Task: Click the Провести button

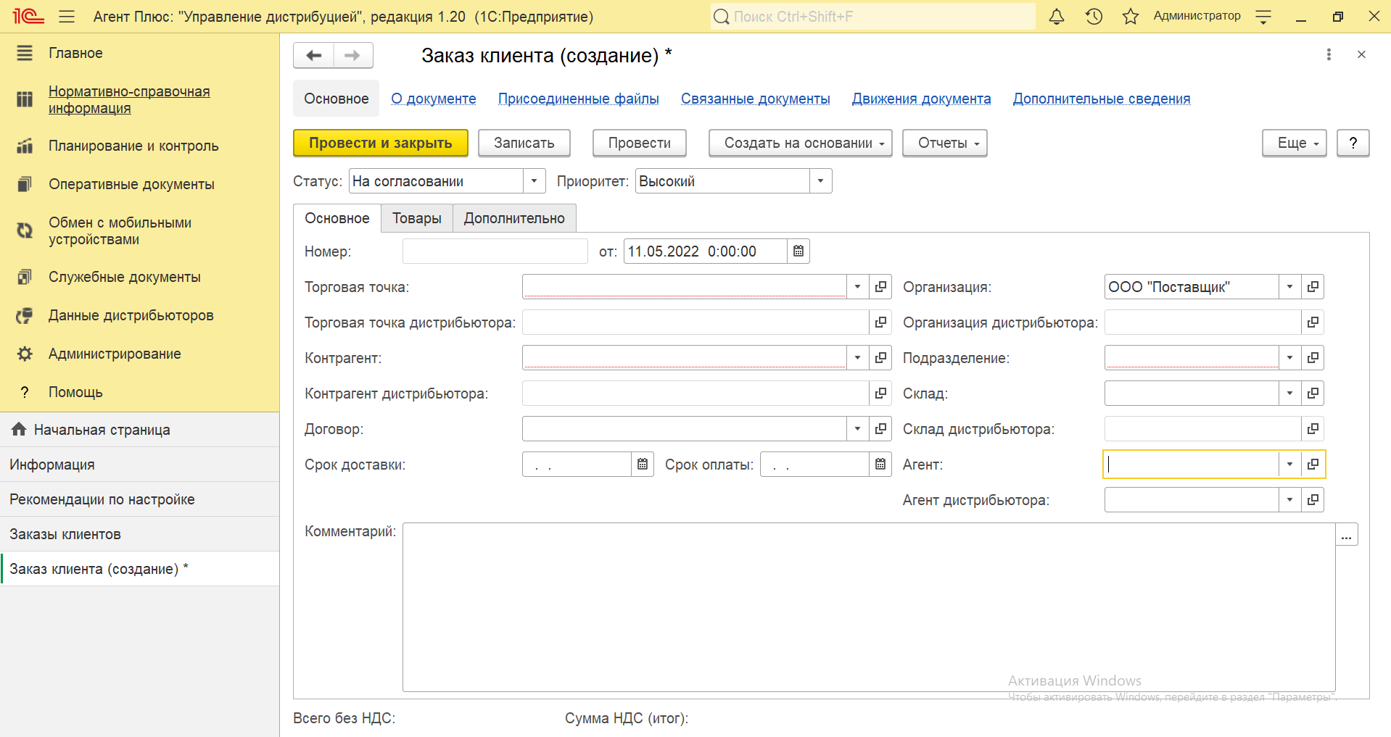Action: (640, 143)
